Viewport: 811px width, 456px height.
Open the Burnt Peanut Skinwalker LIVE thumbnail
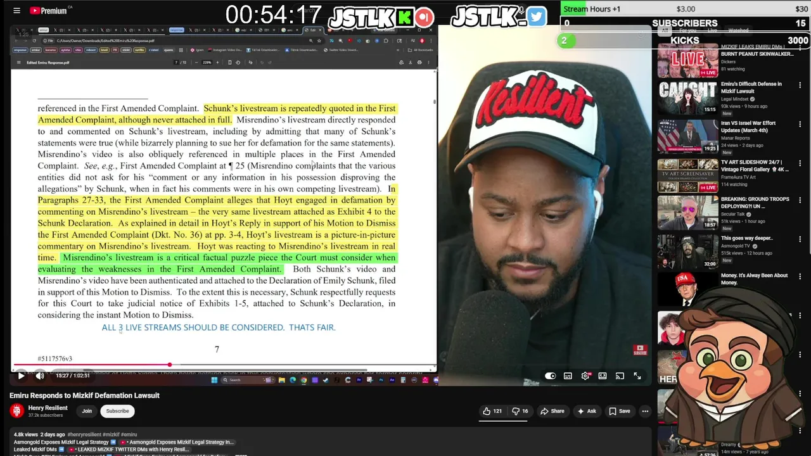point(687,60)
